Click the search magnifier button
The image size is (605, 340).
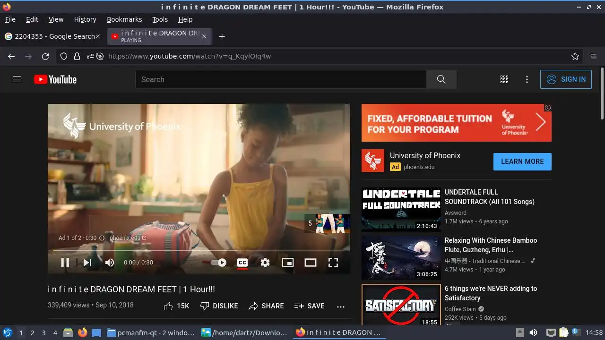tap(441, 79)
